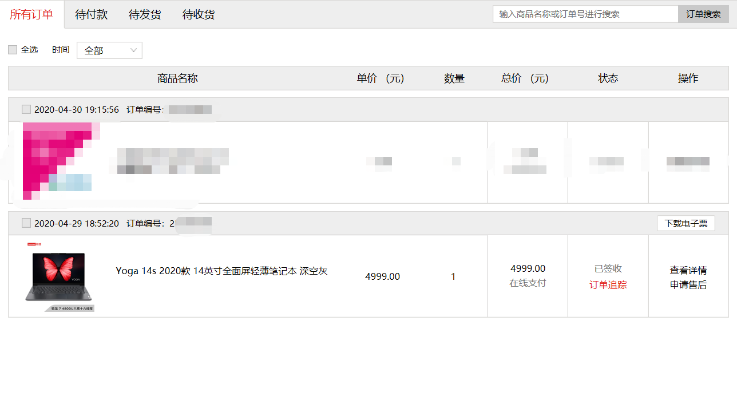Open the Yoga laptop product thumbnail
This screenshot has height=408, width=737.
[59, 278]
